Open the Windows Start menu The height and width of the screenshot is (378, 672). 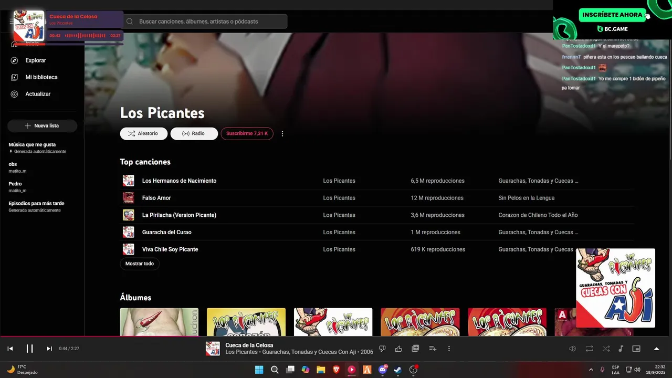point(259,370)
